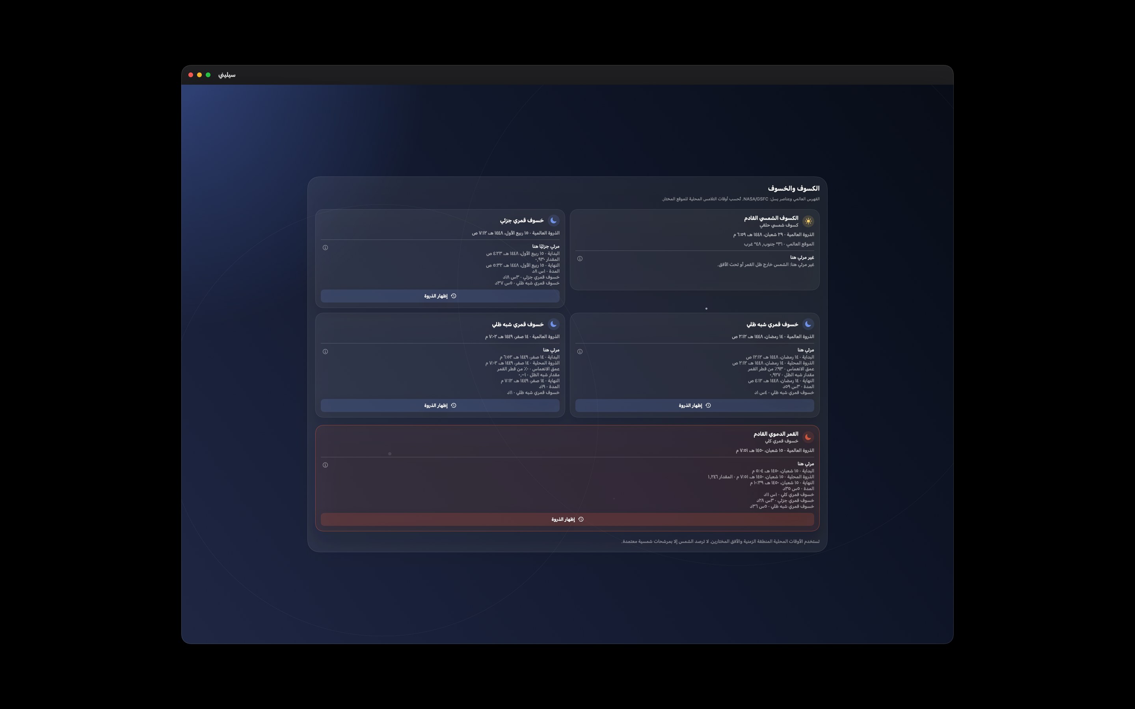1135x709 pixels.
Task: Click the خسوف قمري كلي subtitle
Action: [x=781, y=441]
